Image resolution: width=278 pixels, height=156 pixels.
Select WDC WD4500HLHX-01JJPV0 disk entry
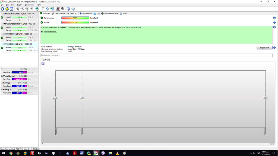19,27
